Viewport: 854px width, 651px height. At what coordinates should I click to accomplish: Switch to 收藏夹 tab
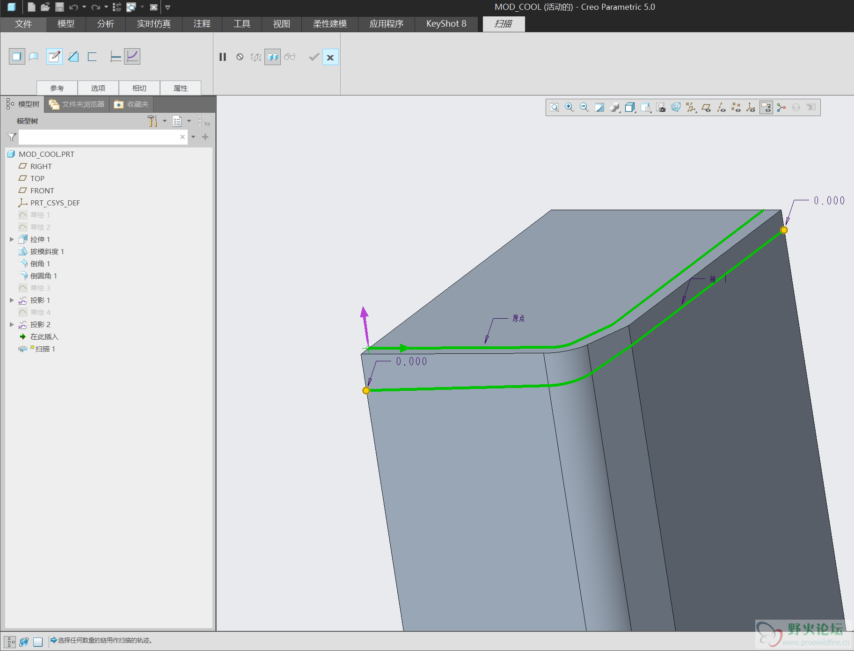(132, 104)
